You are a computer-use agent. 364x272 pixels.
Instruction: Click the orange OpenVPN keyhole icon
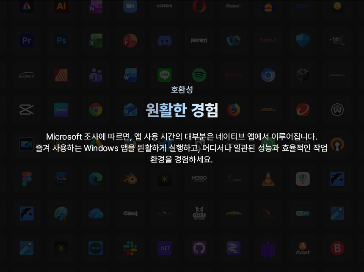[x=337, y=144]
